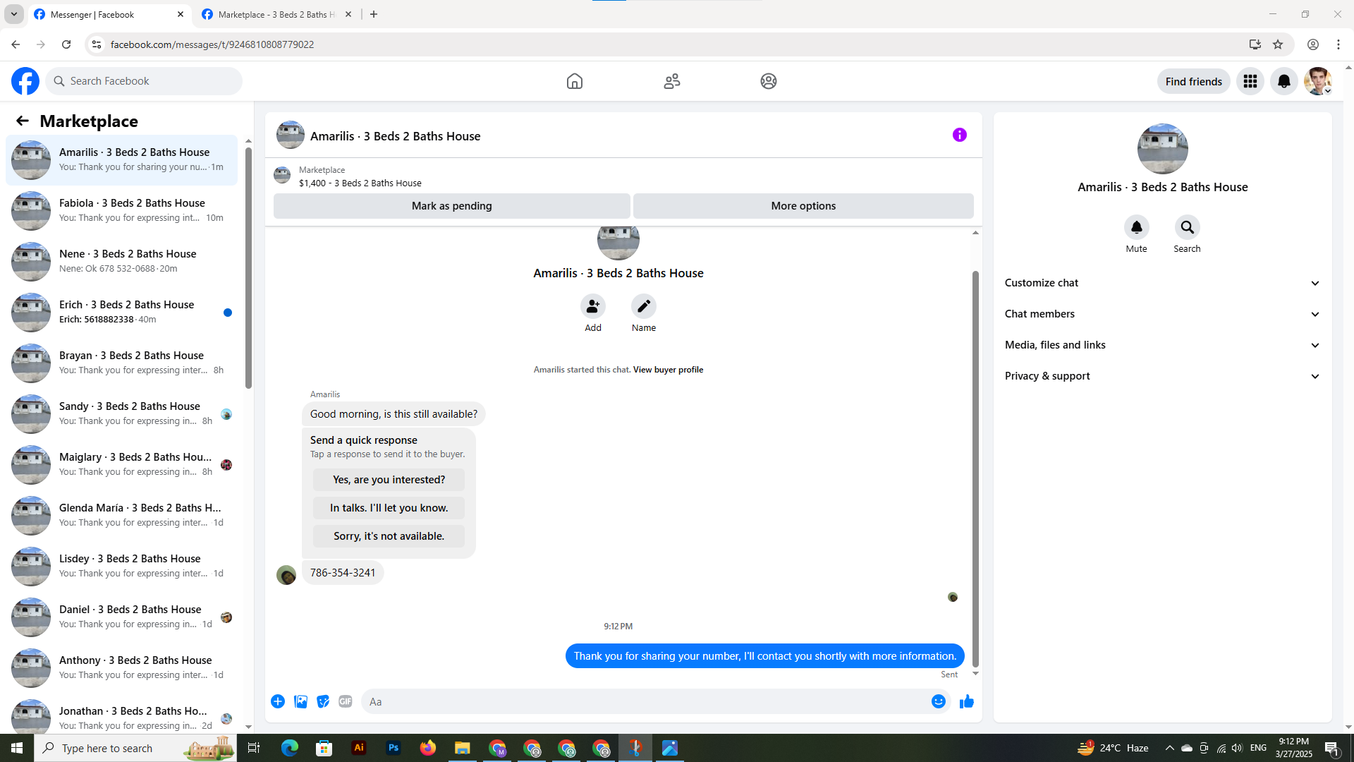Go back using the Marketplace arrow
Screen dimensions: 1354x762
click(x=23, y=121)
